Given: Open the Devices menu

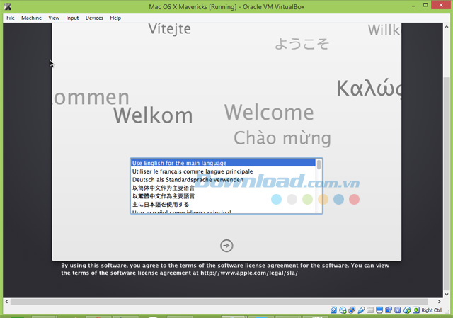Looking at the screenshot, I should click(x=94, y=18).
